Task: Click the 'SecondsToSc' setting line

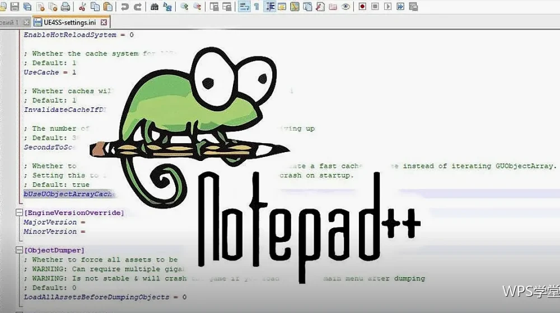Action: [50, 147]
